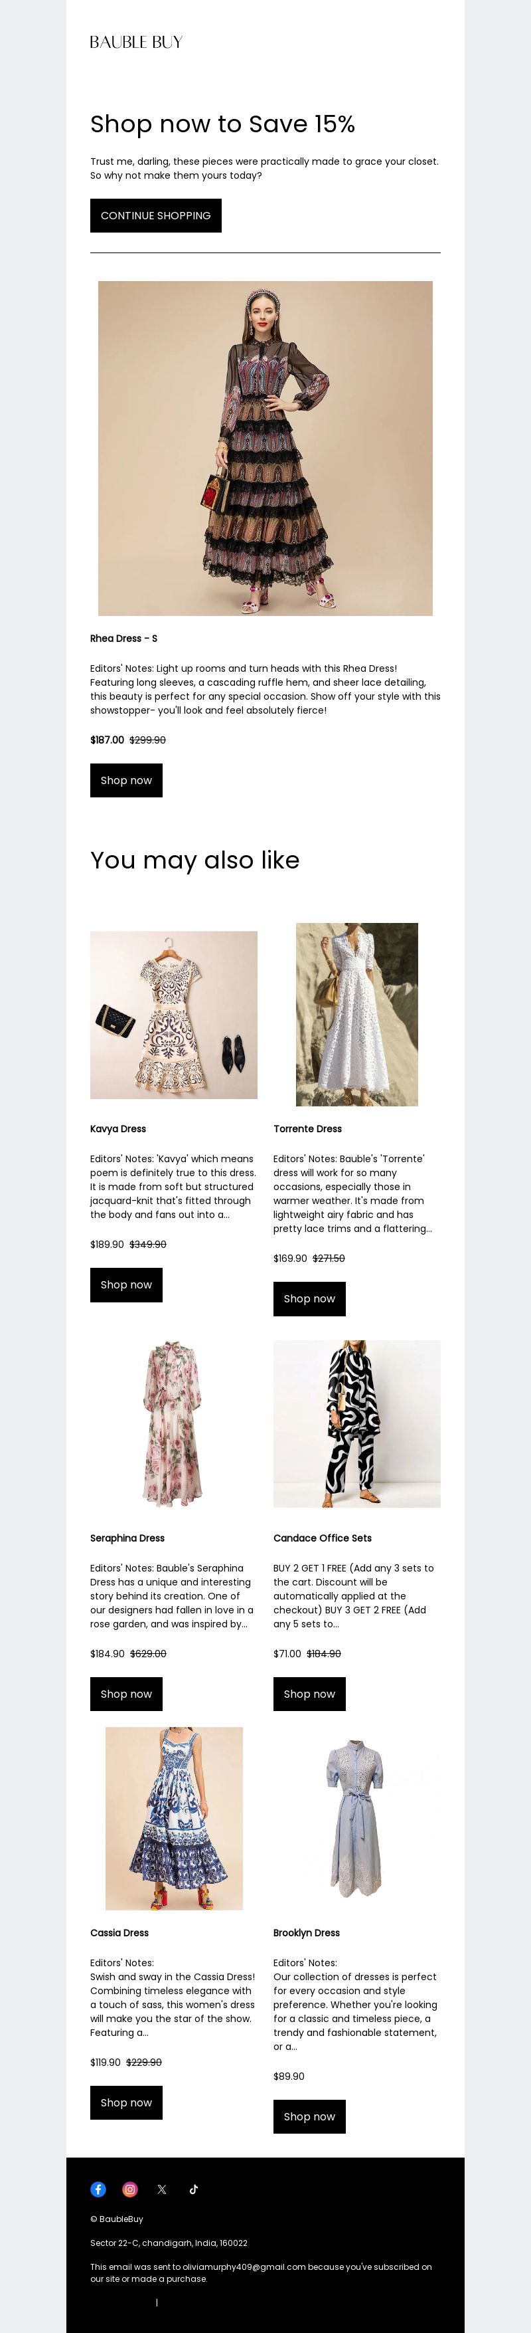The image size is (531, 2333).
Task: Open the Rhea Dress main product image
Action: pyautogui.click(x=265, y=449)
